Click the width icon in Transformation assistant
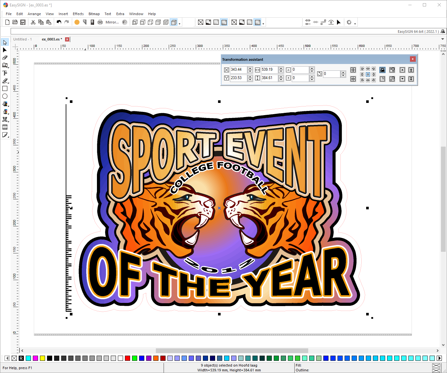This screenshot has width=447, height=373. tap(257, 70)
